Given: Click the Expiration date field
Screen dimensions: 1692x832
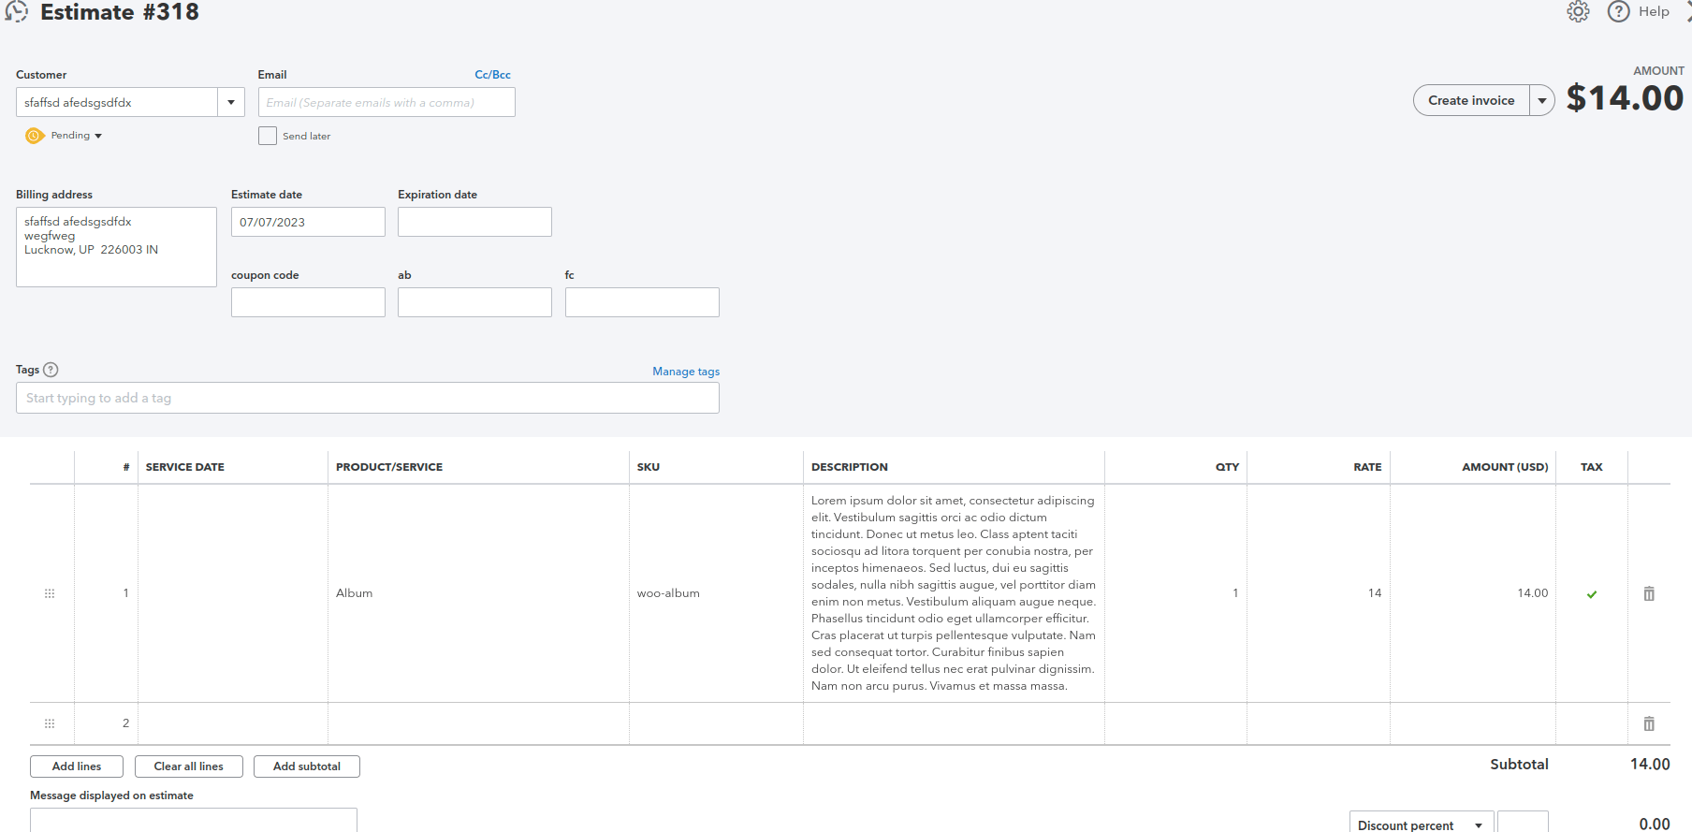Looking at the screenshot, I should click(474, 222).
